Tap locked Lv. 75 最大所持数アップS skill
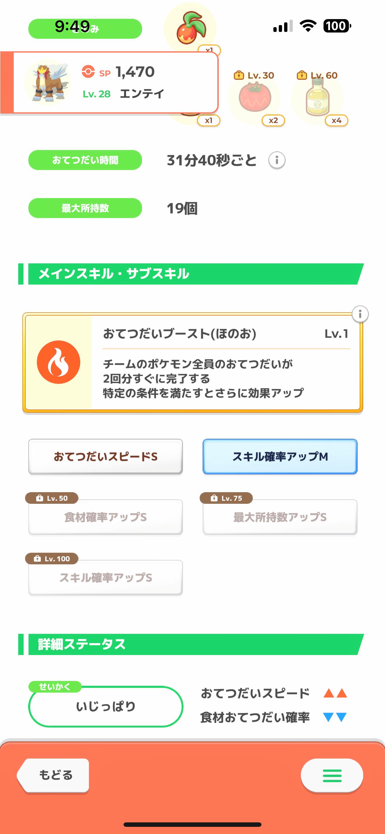This screenshot has width=385, height=834. [280, 517]
